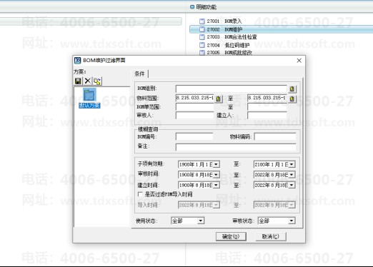This screenshot has width=373, height=267.
Task: Click the BOM维护过滤界面 title bar icon
Action: click(x=77, y=61)
